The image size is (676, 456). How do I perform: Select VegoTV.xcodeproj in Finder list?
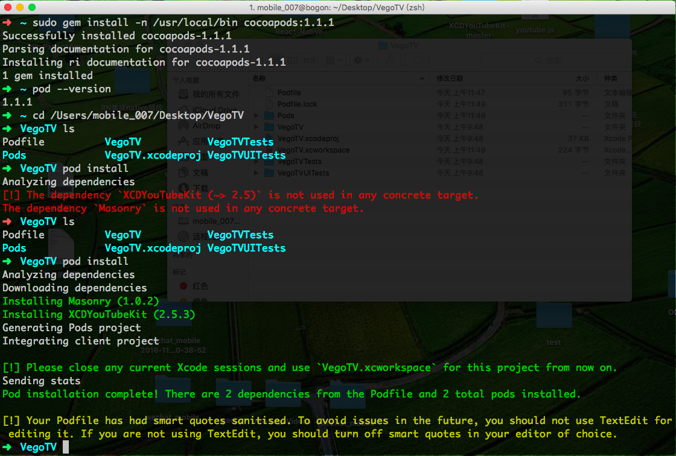click(x=308, y=138)
